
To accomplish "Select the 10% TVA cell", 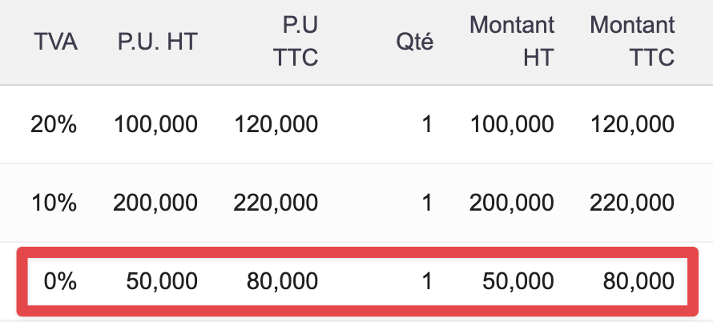I will 54,203.
